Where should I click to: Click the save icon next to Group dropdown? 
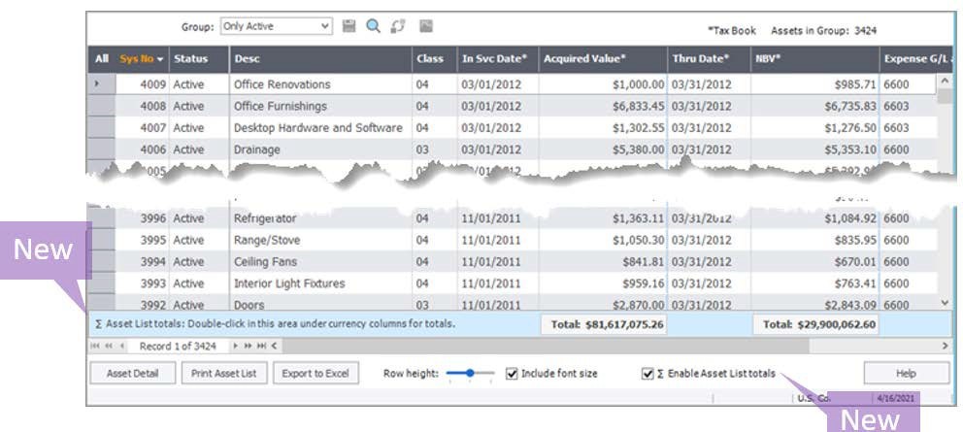coord(349,26)
